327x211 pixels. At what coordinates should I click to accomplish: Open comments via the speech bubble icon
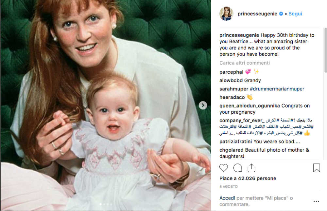(237, 168)
